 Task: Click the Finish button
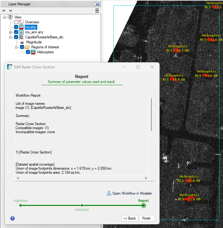click(x=146, y=218)
